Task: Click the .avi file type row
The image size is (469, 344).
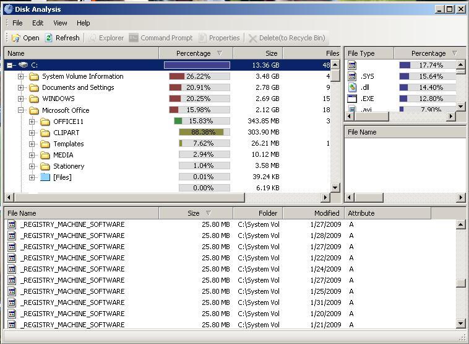Action: coord(401,109)
